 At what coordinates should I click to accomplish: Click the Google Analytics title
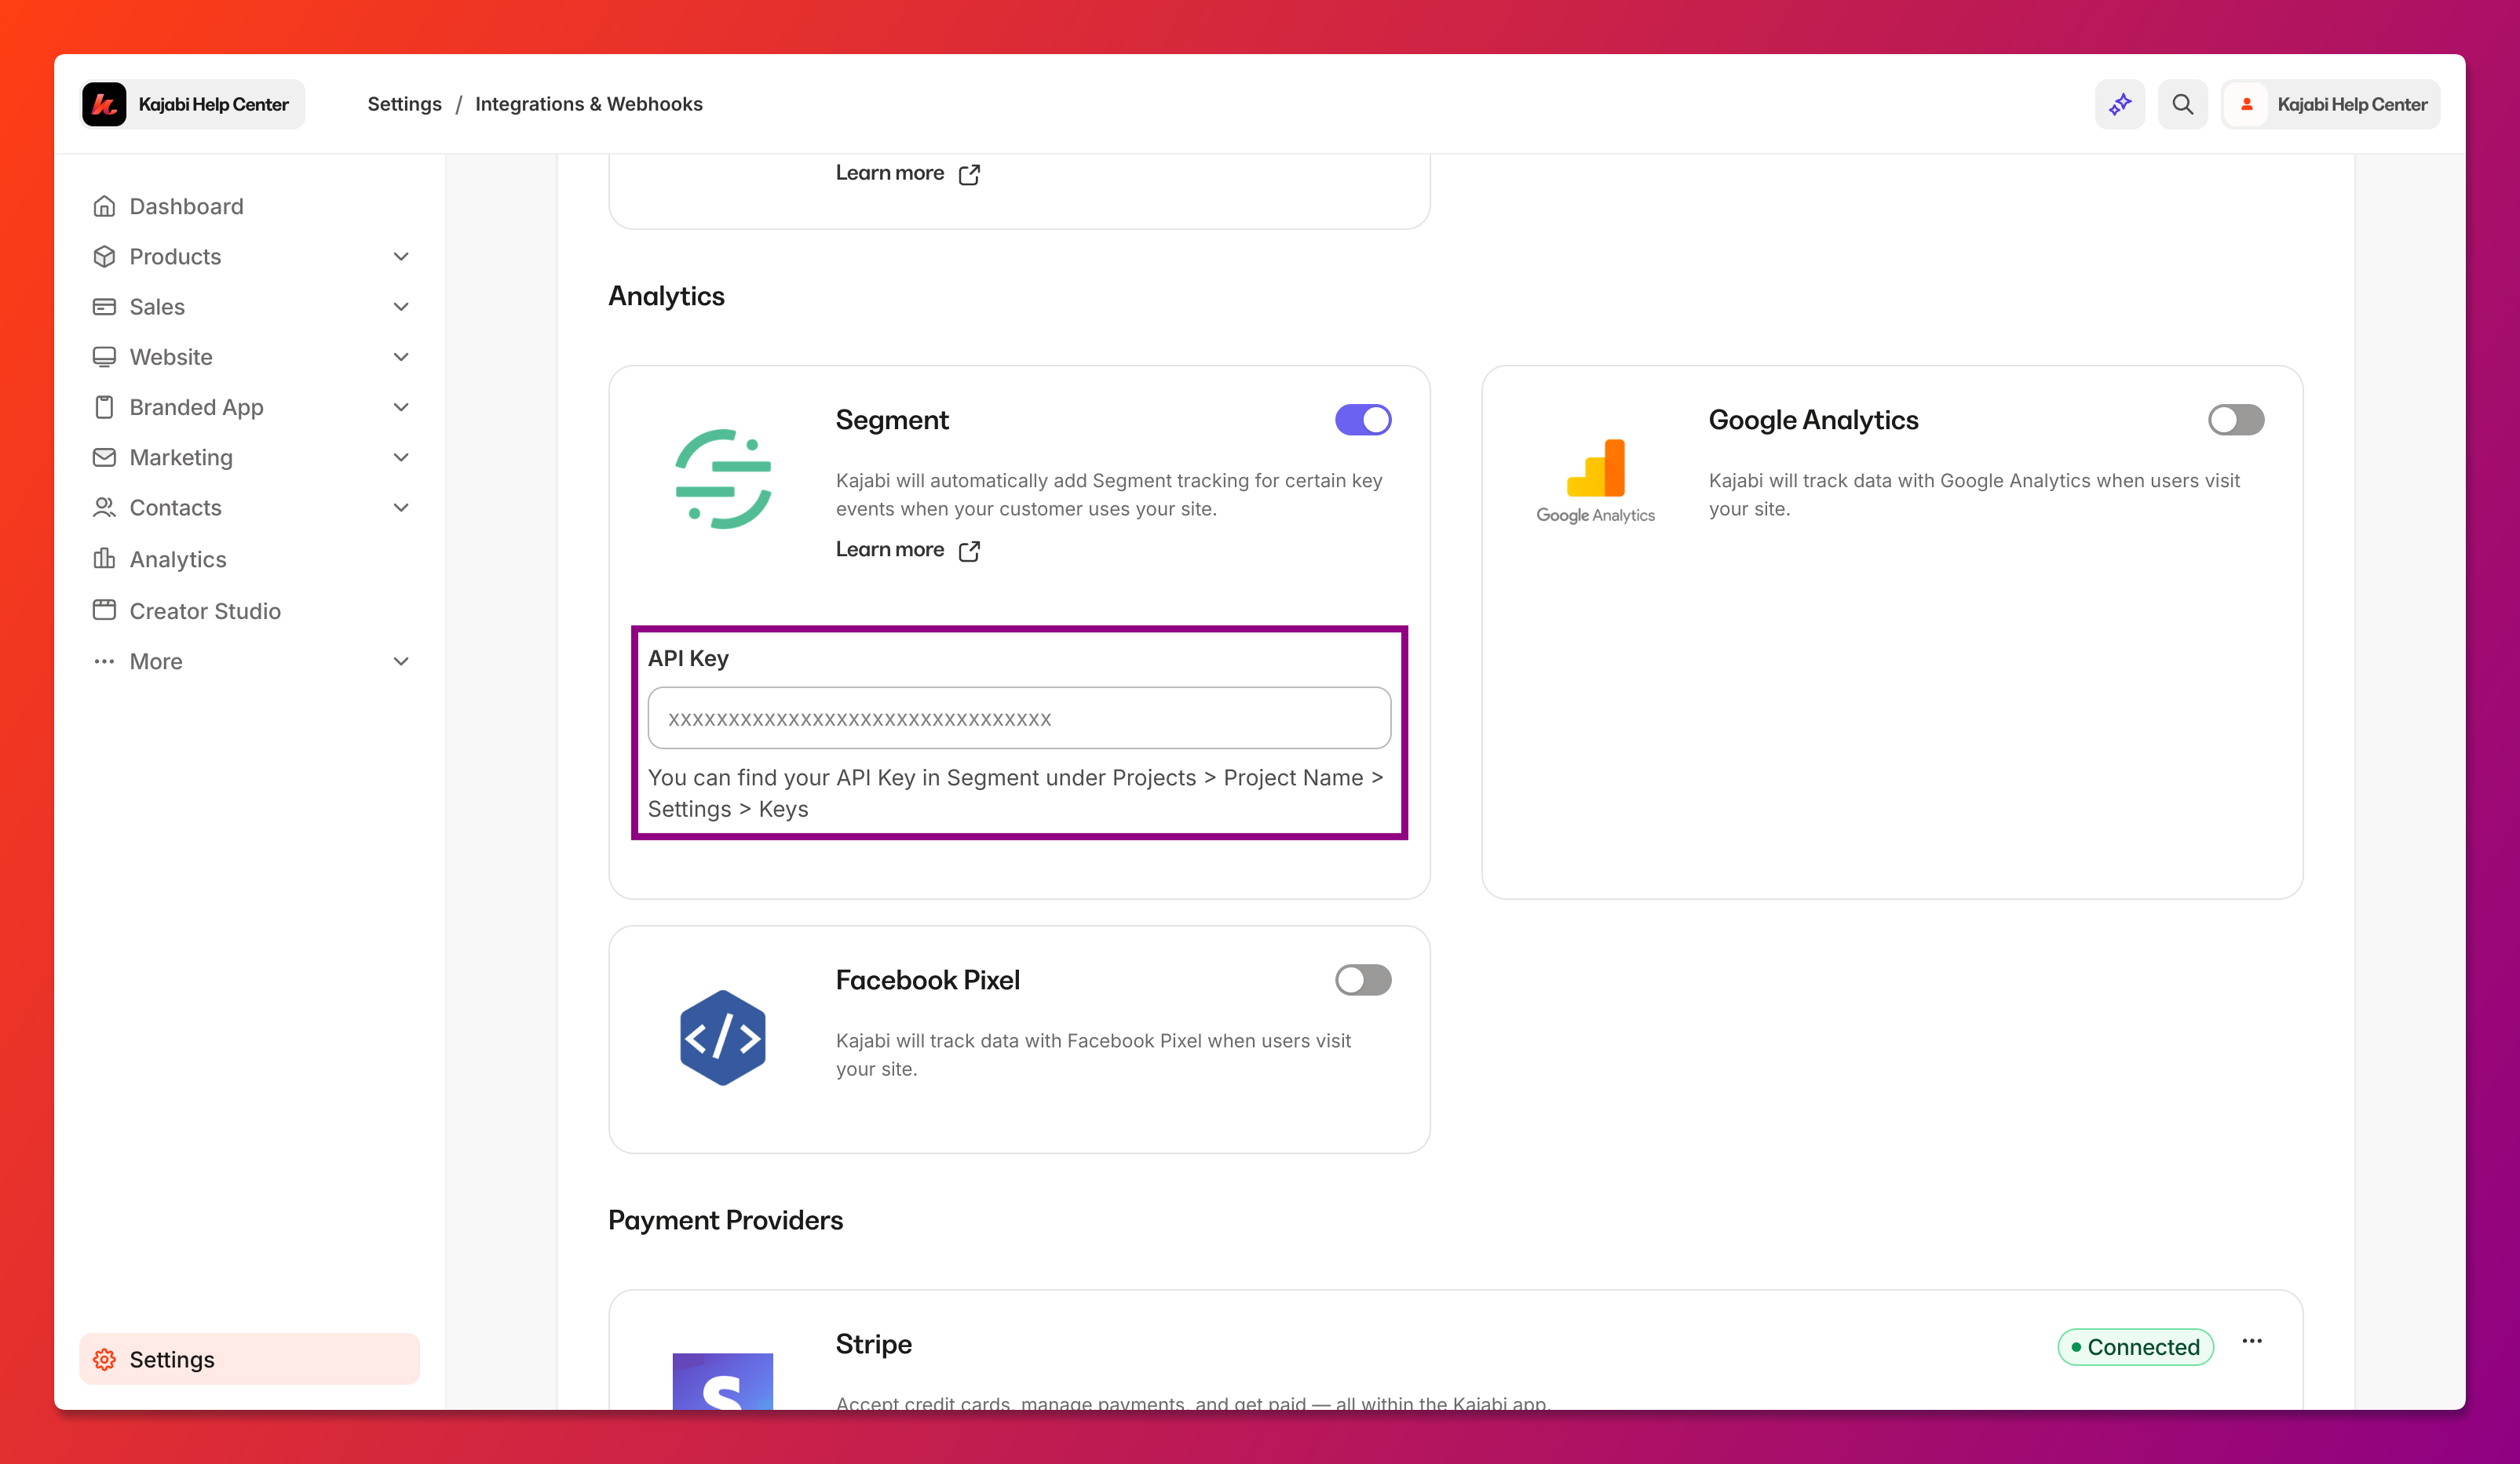(1813, 420)
